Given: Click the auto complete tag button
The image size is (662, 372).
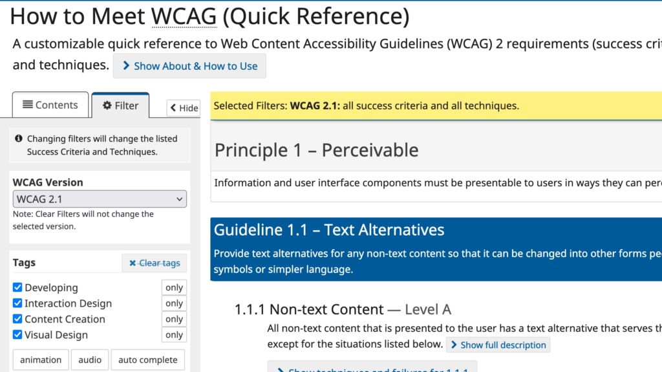Looking at the screenshot, I should [x=147, y=360].
